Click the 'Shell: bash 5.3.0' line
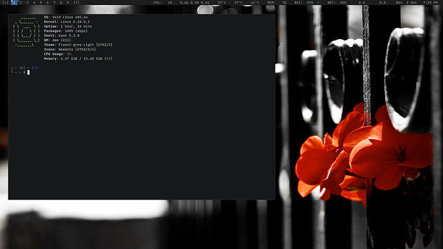 [62, 35]
